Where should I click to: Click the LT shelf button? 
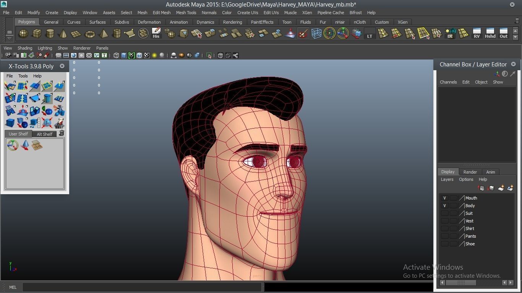(370, 34)
